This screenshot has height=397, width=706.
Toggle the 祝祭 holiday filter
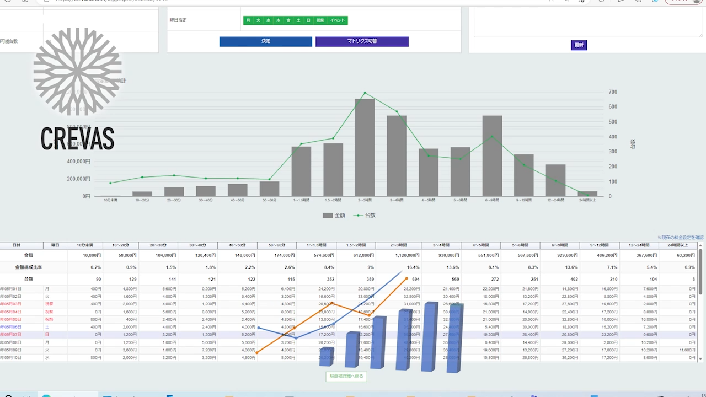pyautogui.click(x=320, y=20)
